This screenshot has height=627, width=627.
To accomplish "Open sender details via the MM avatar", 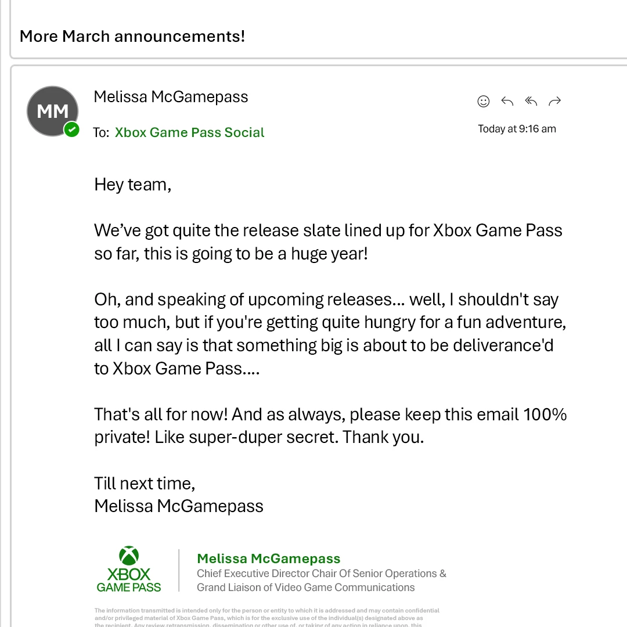I will click(x=52, y=111).
